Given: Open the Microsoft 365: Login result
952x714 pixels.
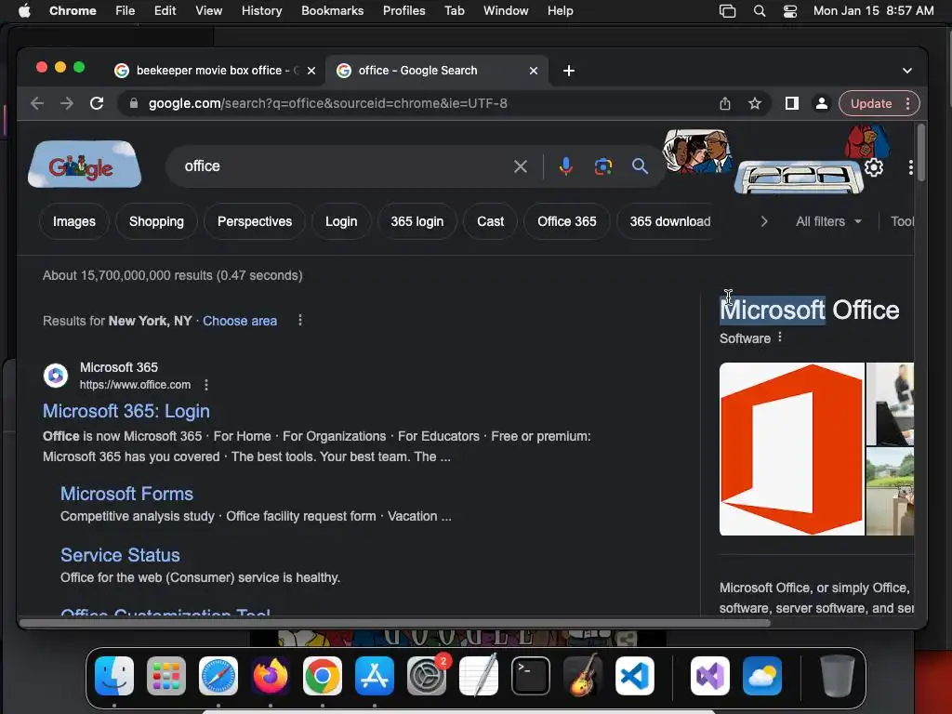Looking at the screenshot, I should click(x=126, y=411).
